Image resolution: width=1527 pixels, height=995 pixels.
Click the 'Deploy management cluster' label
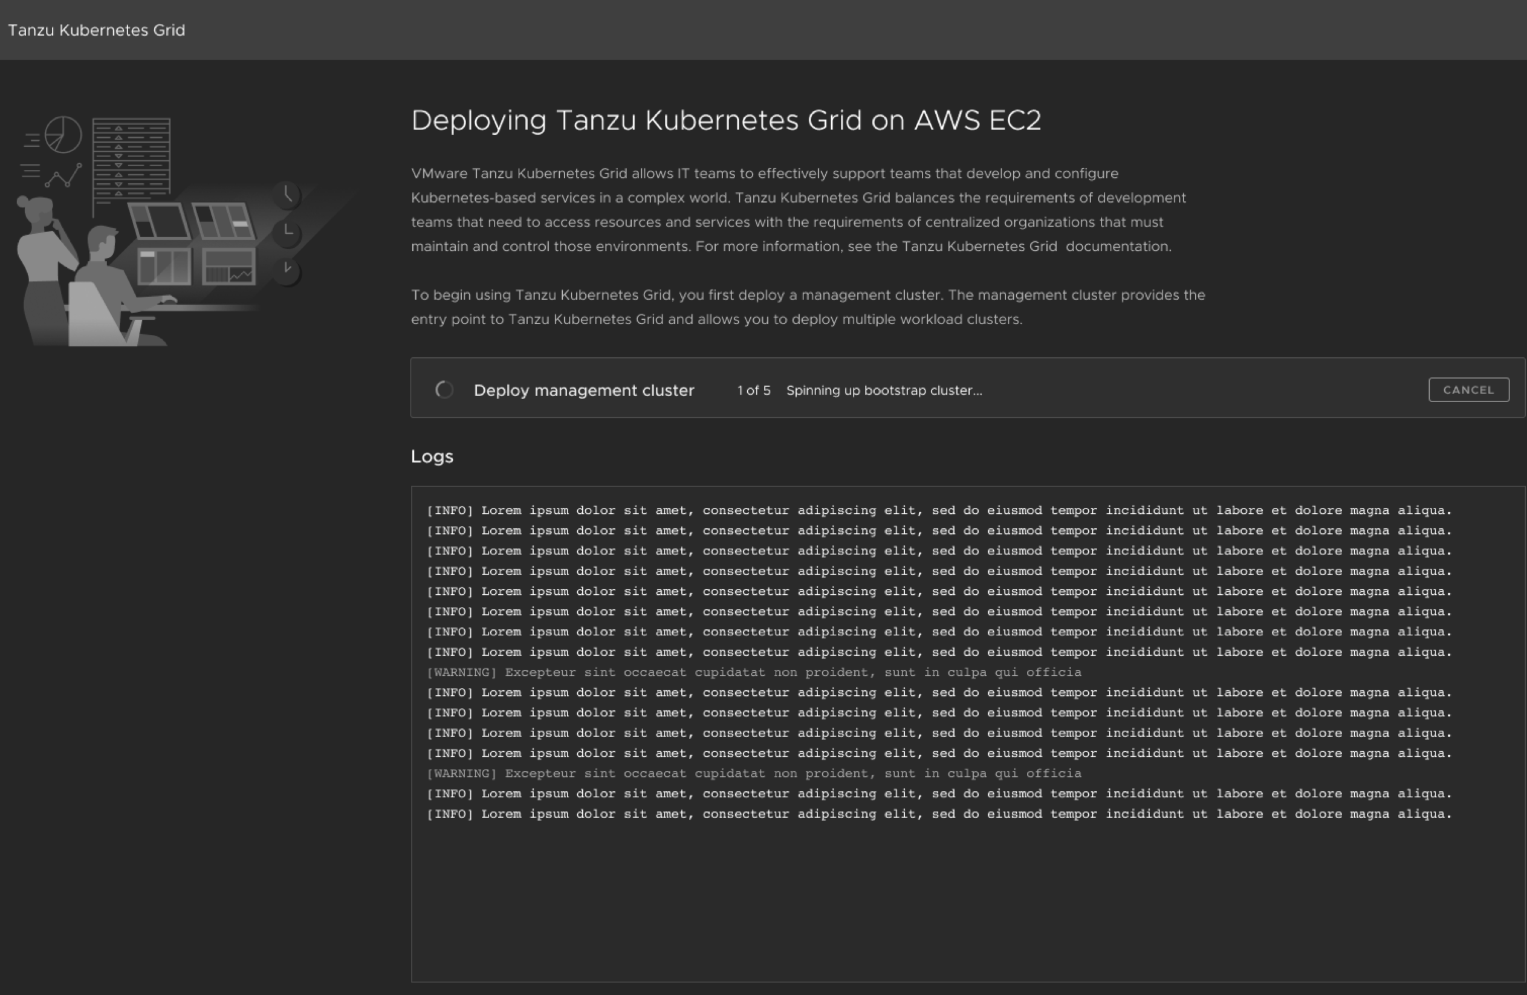(584, 390)
